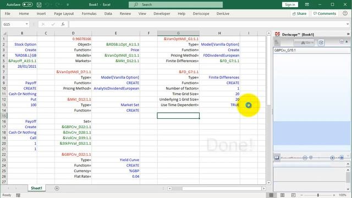Click the Deriscope DS logo icon

click(x=277, y=34)
